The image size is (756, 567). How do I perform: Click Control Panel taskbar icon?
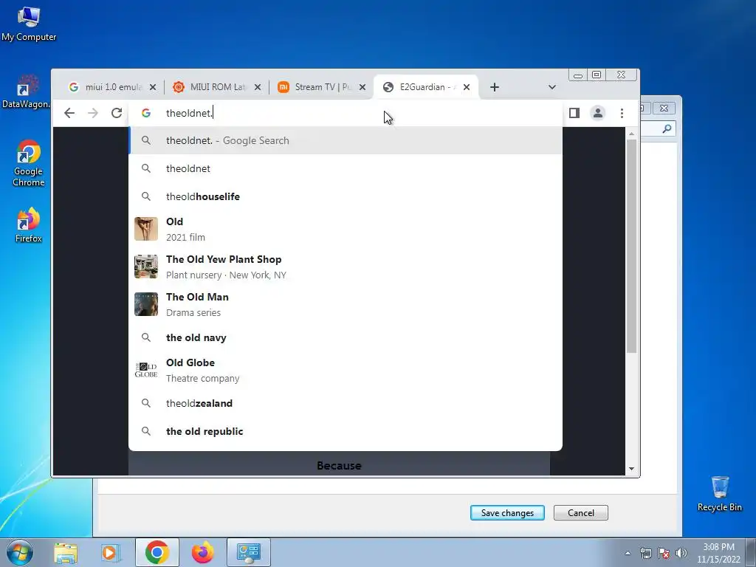click(248, 552)
